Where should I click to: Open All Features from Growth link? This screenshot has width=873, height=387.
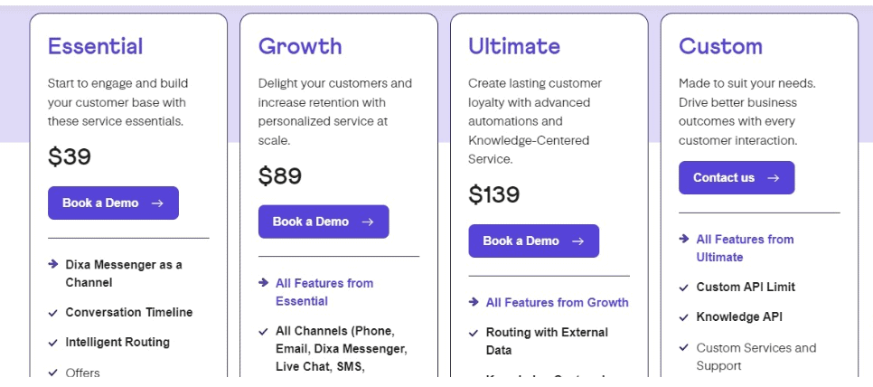(558, 302)
